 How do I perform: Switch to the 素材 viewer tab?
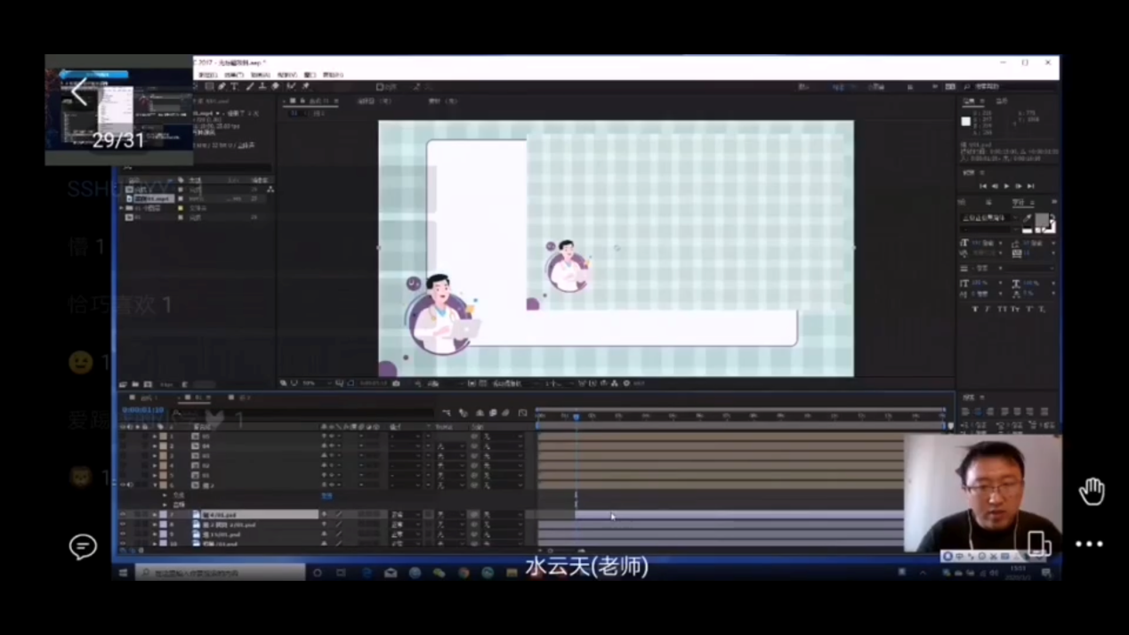(442, 101)
